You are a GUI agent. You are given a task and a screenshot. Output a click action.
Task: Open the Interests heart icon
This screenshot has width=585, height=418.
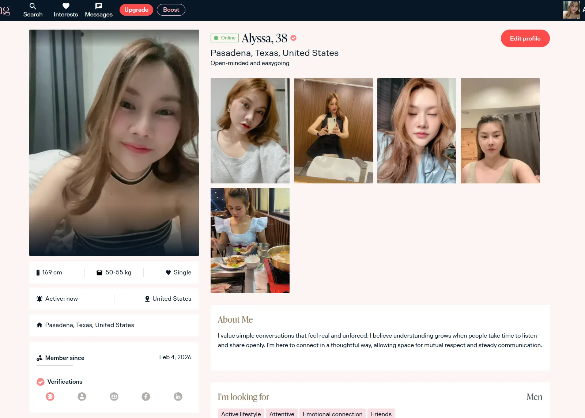[66, 10]
